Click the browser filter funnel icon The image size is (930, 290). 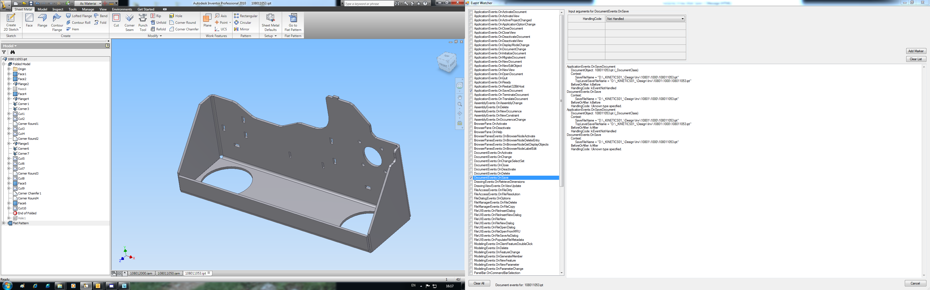tap(4, 52)
